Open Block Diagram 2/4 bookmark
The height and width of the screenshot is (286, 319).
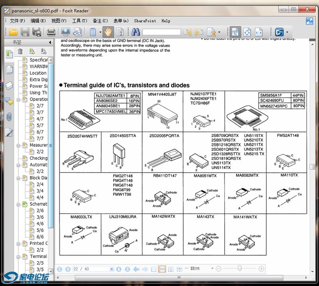[40, 184]
